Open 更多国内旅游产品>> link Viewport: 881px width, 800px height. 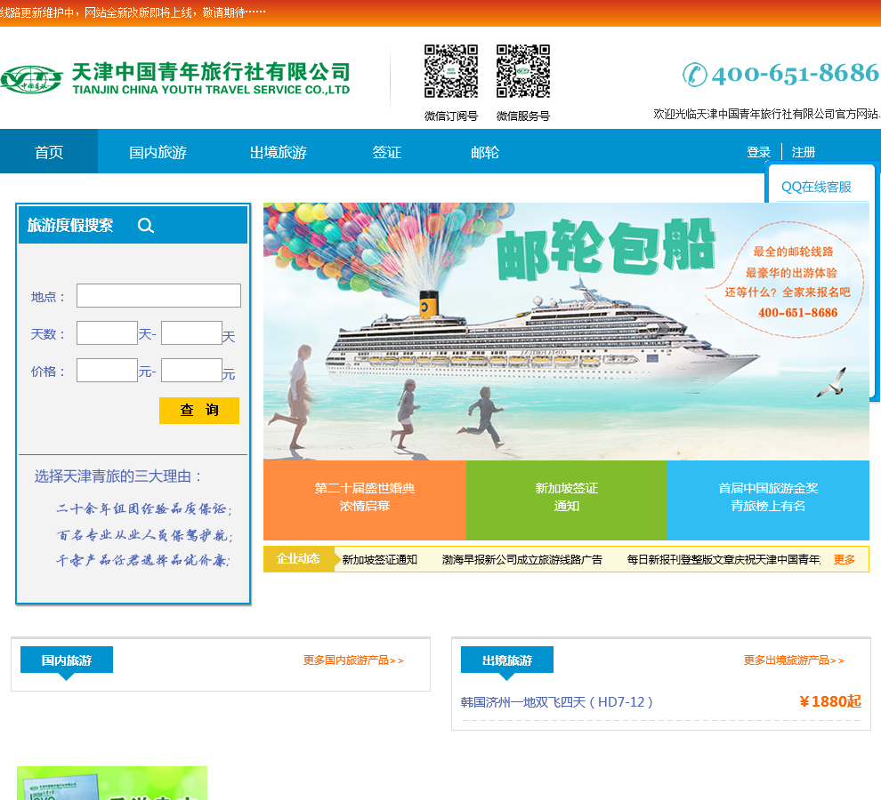pyautogui.click(x=353, y=660)
